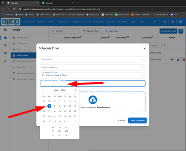
Task: Increase the hour with up arrow
Action: click(53, 127)
